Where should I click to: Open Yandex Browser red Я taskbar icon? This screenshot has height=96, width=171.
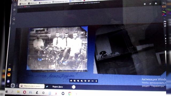pyautogui.click(x=56, y=93)
